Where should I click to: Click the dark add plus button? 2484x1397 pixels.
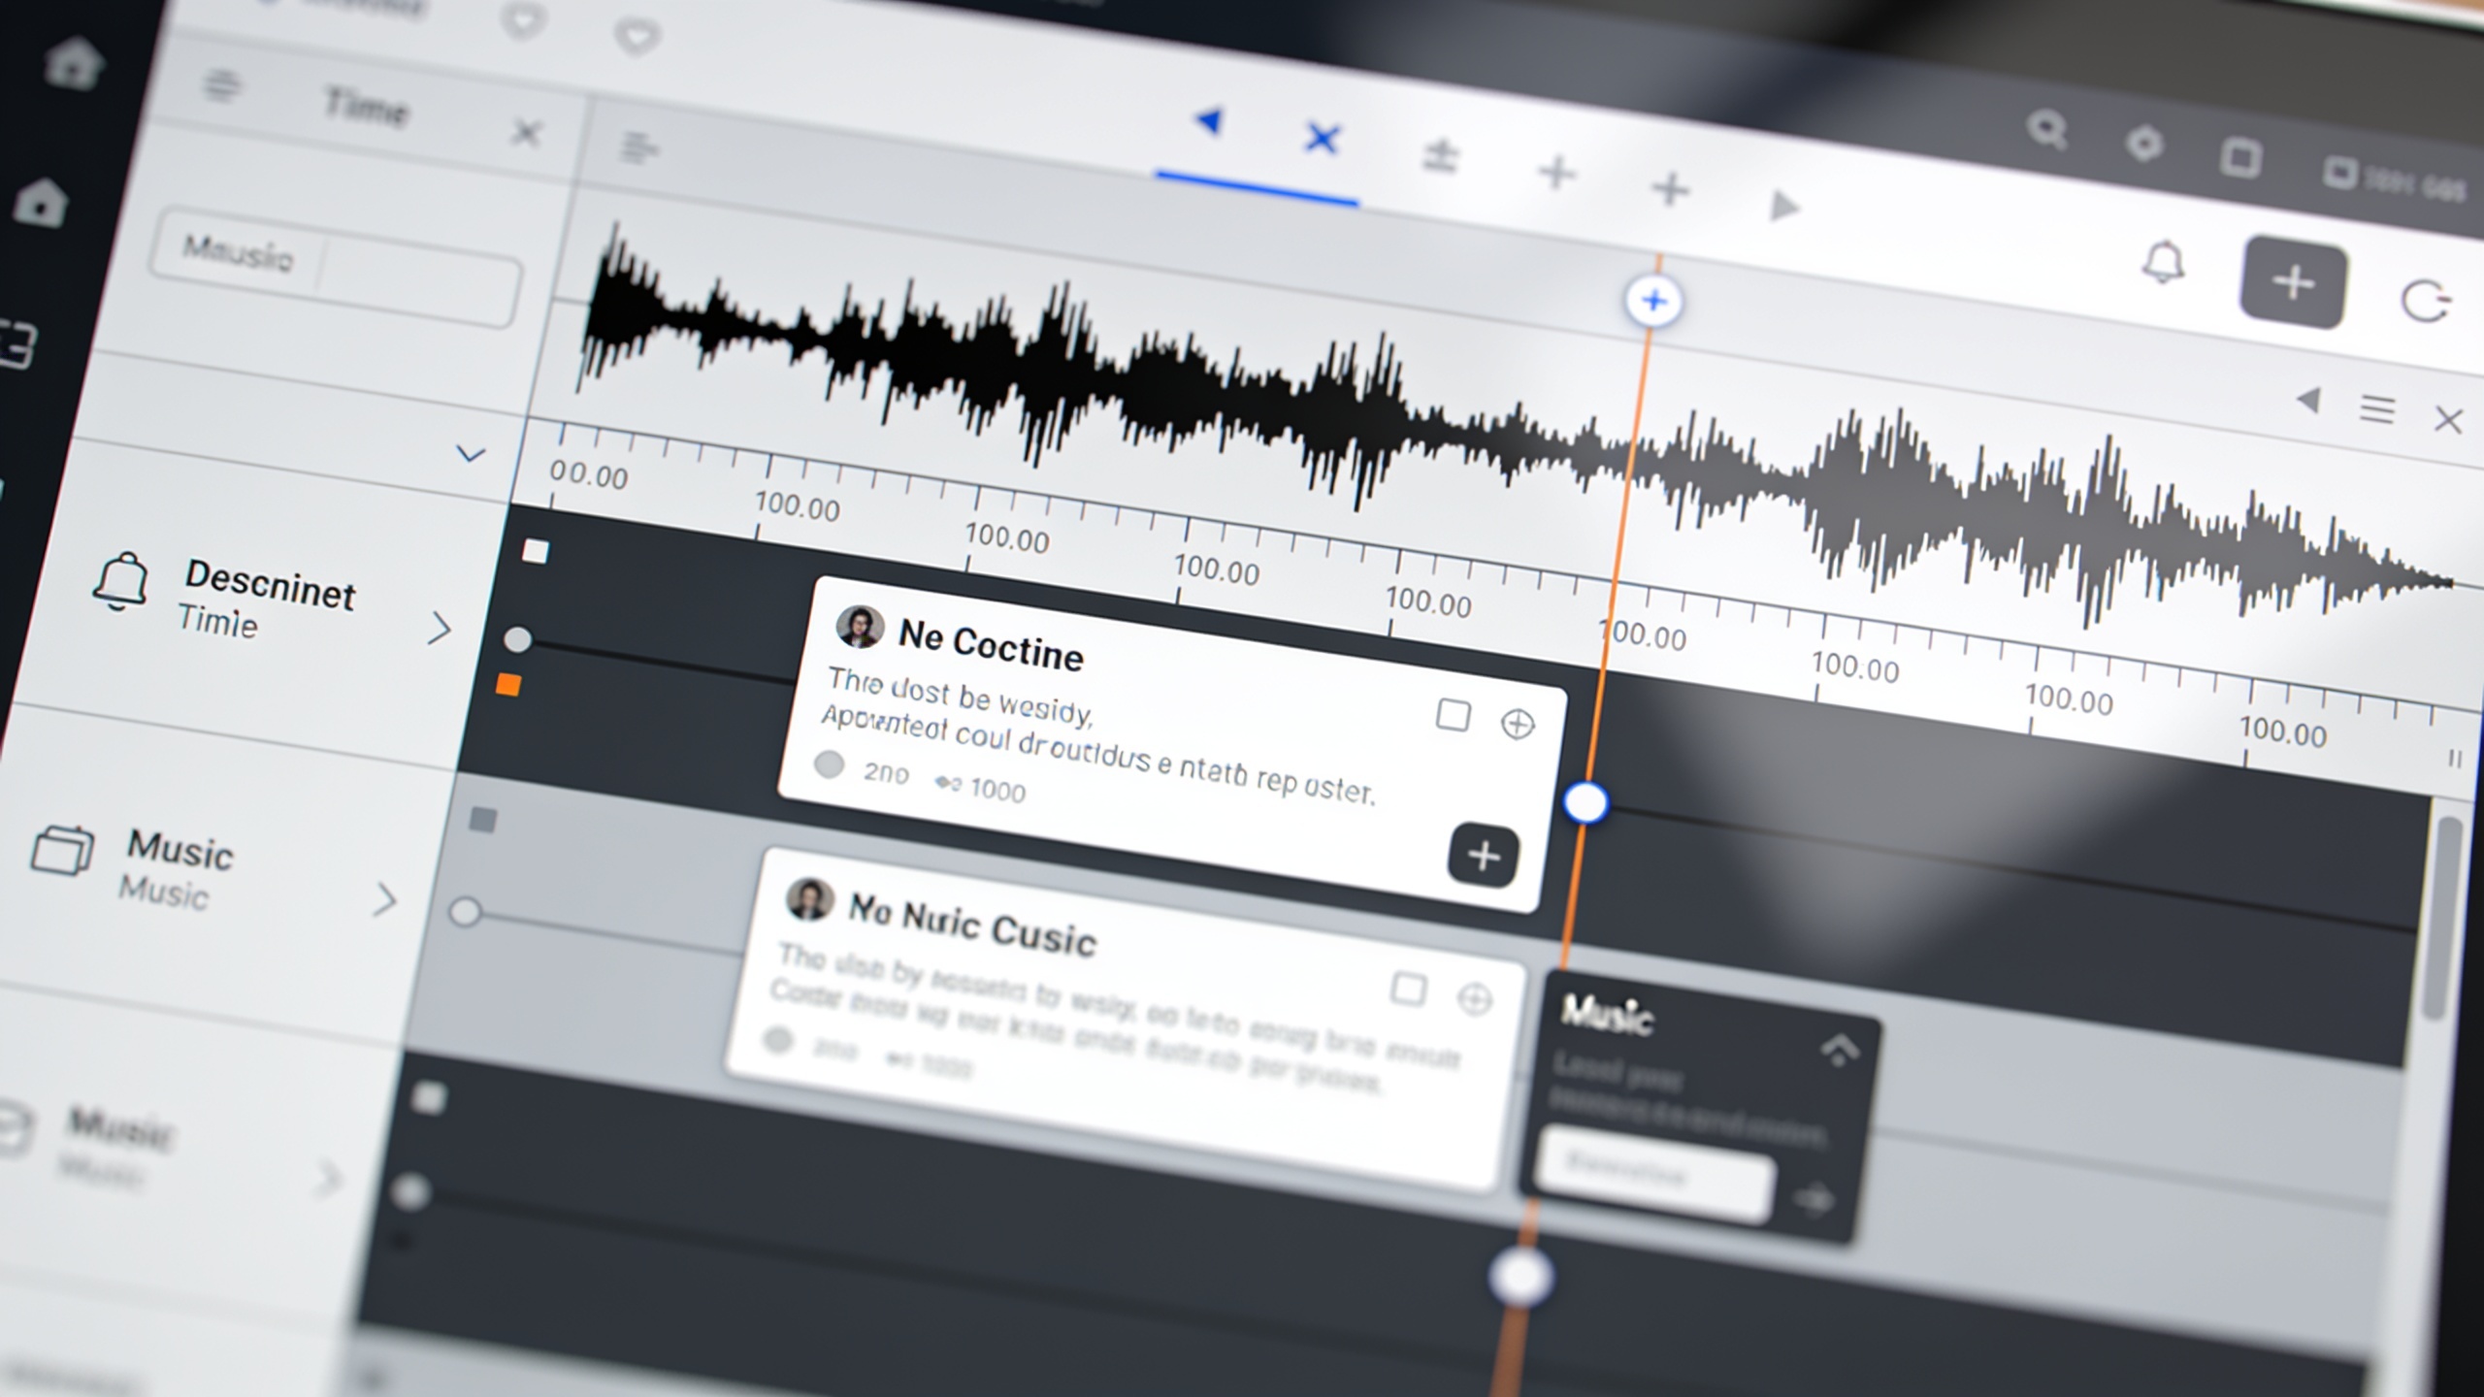pyautogui.click(x=2294, y=282)
